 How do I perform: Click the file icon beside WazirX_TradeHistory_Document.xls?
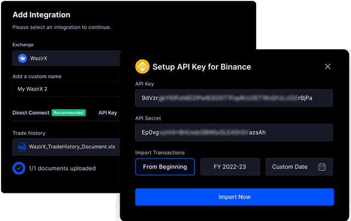point(22,147)
